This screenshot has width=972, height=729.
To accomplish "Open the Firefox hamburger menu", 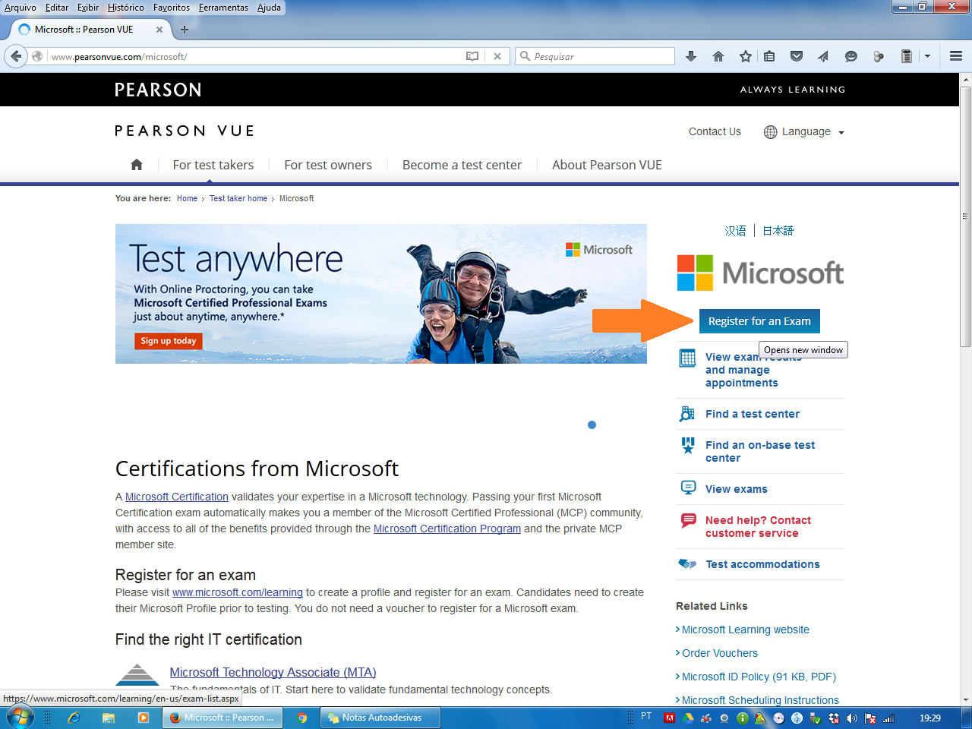I will point(956,56).
